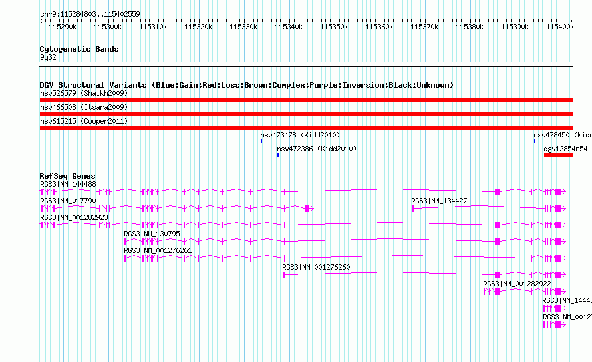Click the red loss bar under nsv466508
Viewport: 592px width, 362px height.
tap(306, 114)
